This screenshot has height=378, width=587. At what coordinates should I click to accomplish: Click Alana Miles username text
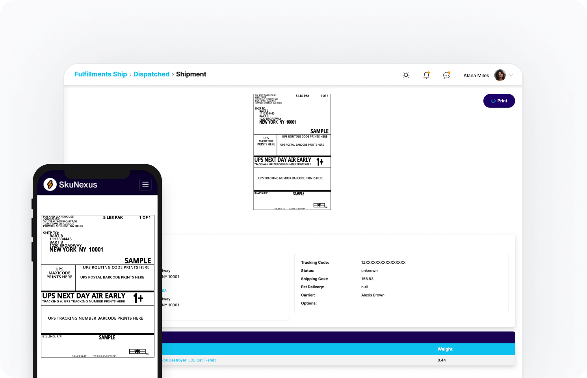pyautogui.click(x=476, y=76)
